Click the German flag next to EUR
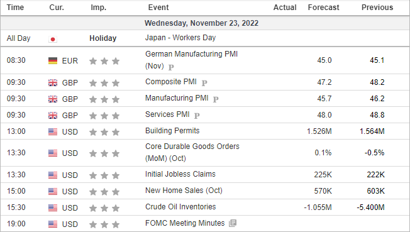 (53, 61)
